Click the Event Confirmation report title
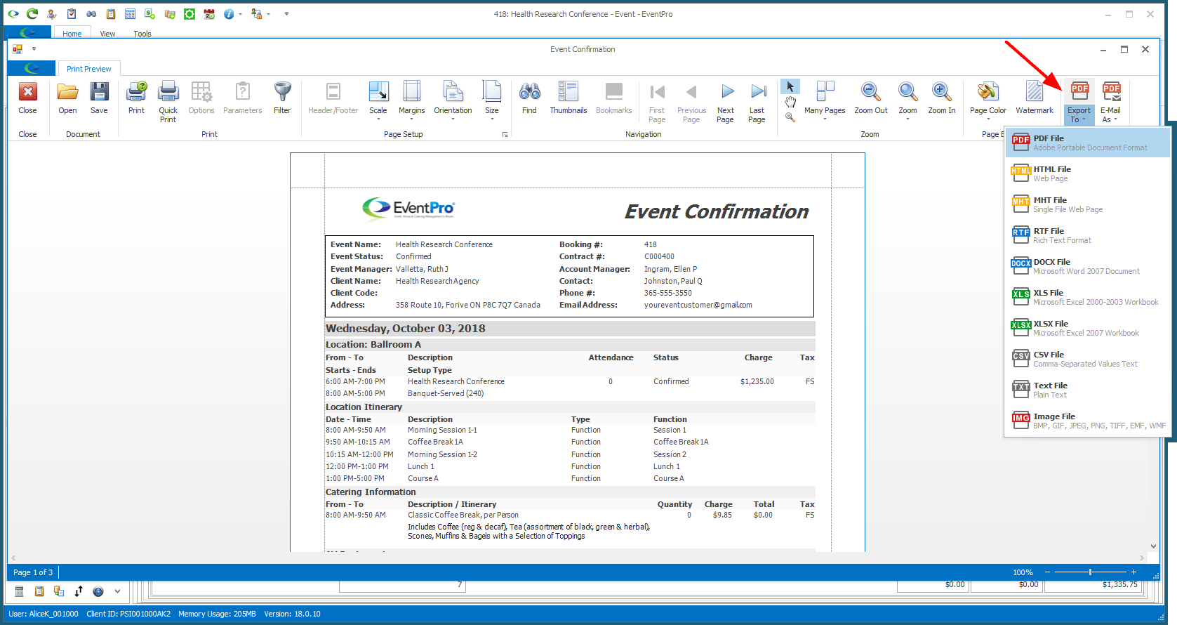Viewport: 1177px width, 625px height. point(717,211)
